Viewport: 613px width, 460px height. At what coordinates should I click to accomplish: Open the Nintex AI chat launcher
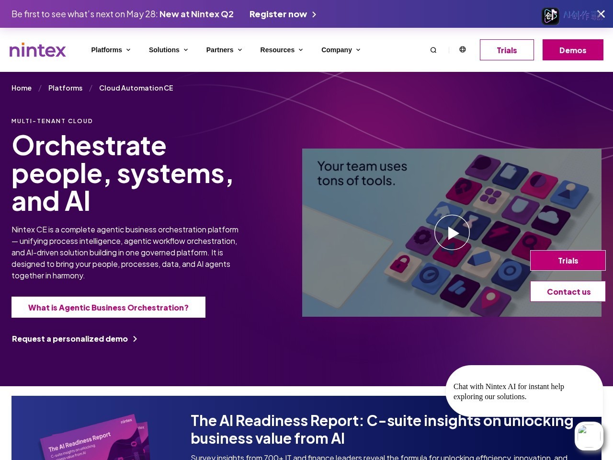pos(589,436)
